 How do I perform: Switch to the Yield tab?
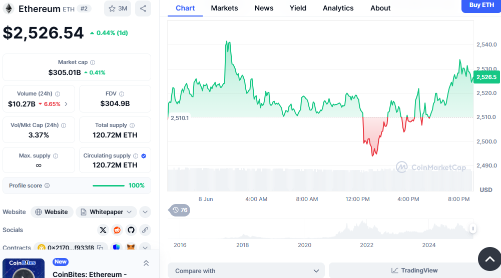298,8
